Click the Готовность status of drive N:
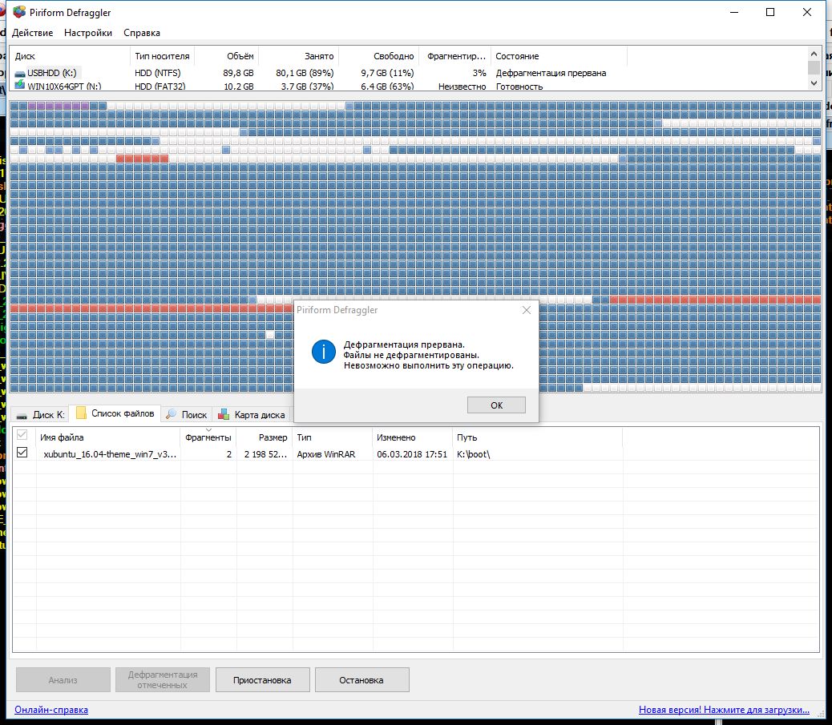Screen dimensions: 832x725 pos(519,86)
